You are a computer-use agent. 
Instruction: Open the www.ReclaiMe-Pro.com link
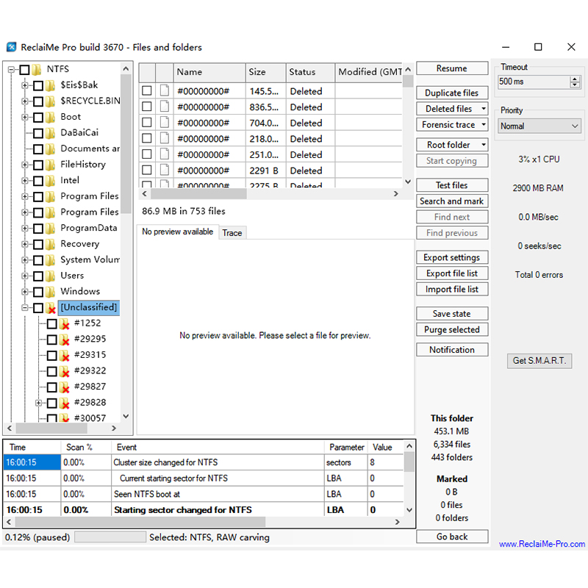point(542,544)
